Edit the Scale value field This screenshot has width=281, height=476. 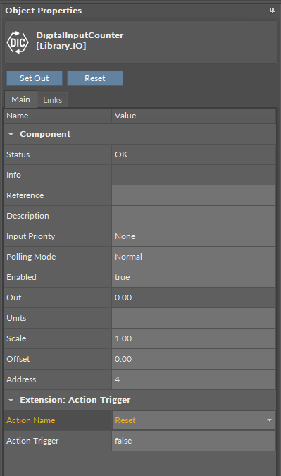click(x=194, y=338)
